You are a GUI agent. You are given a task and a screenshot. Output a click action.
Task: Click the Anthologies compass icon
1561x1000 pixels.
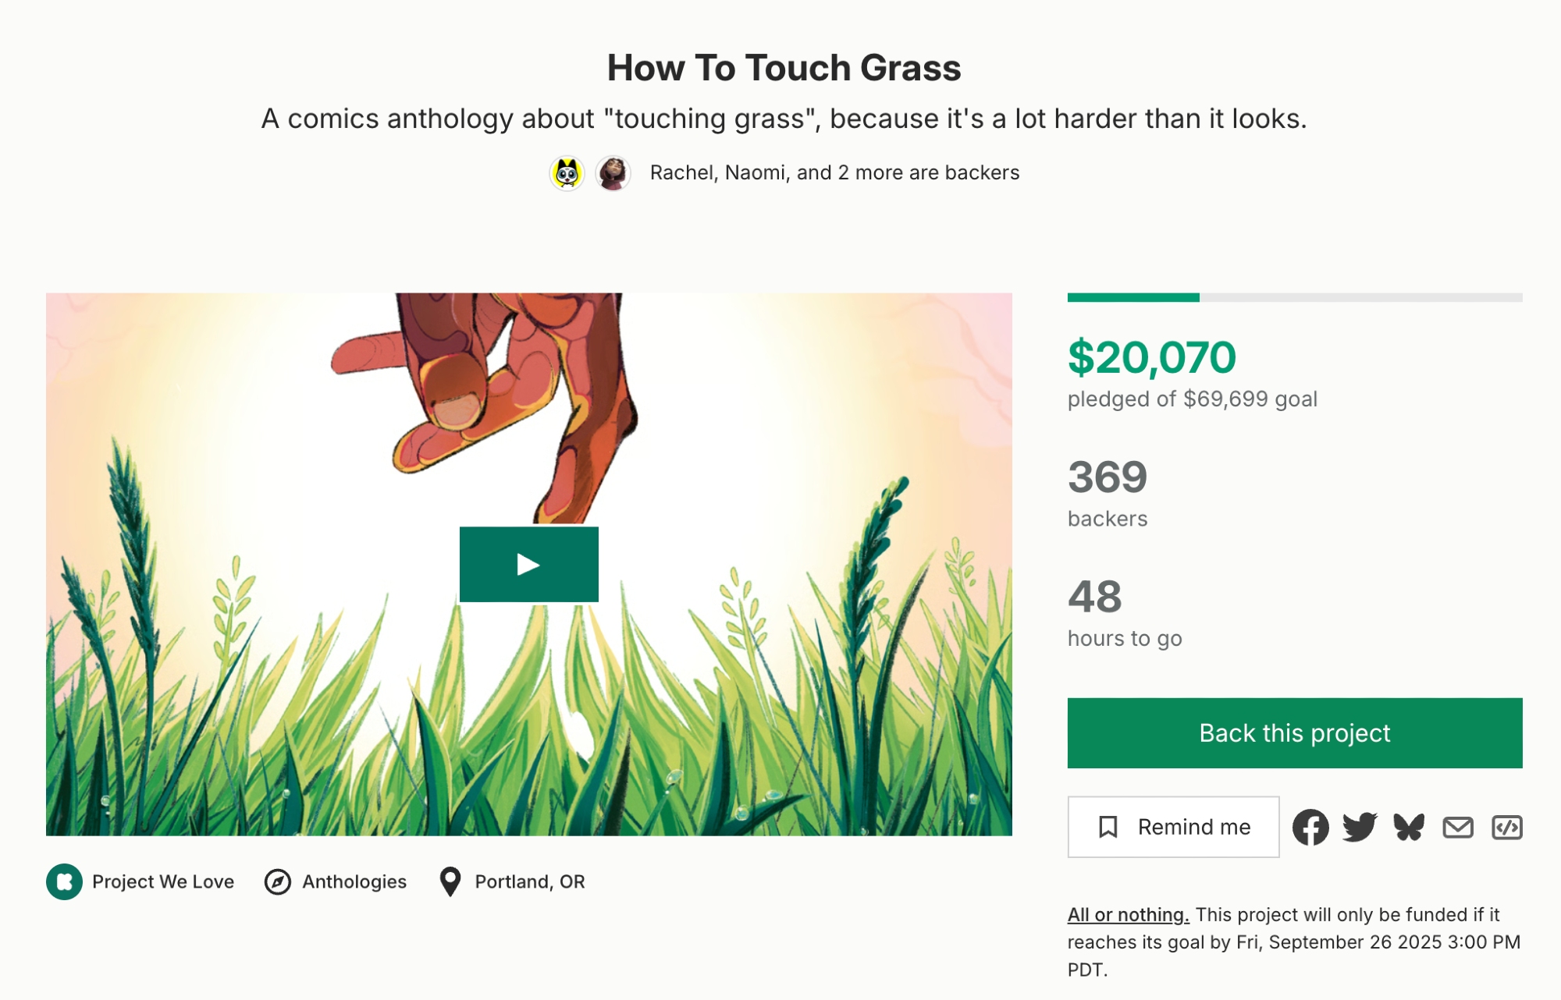[x=278, y=881]
